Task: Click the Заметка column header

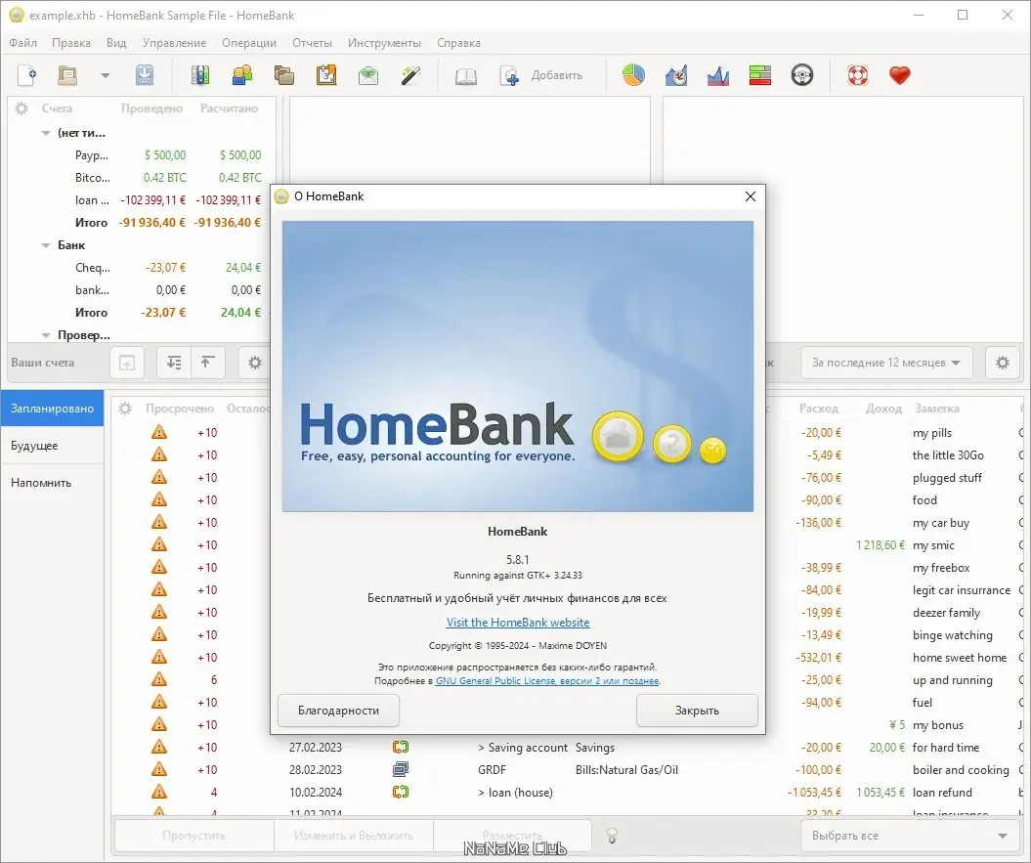Action: (937, 409)
